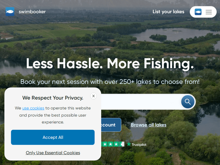
Task: Follow the Browse all lakes link
Action: (148, 125)
